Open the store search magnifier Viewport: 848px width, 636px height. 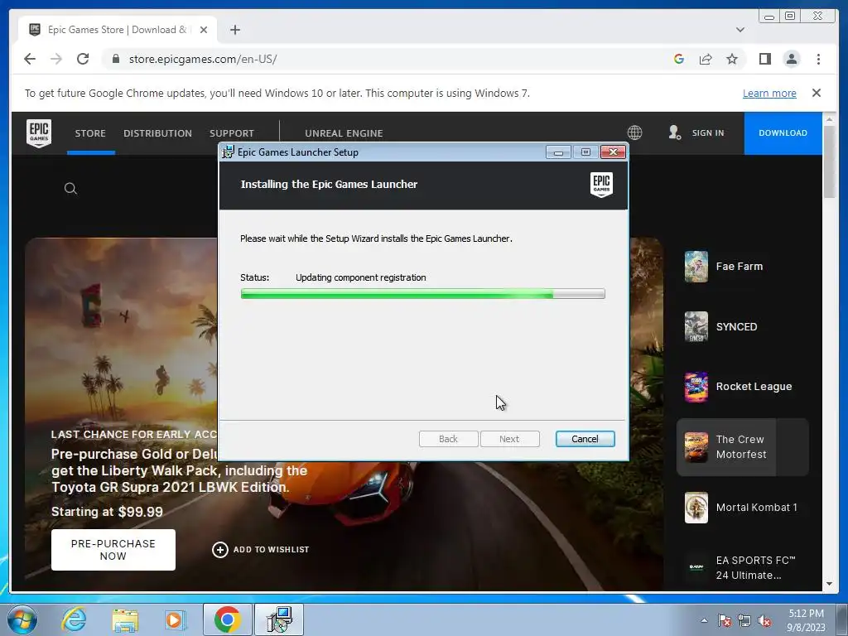click(70, 189)
